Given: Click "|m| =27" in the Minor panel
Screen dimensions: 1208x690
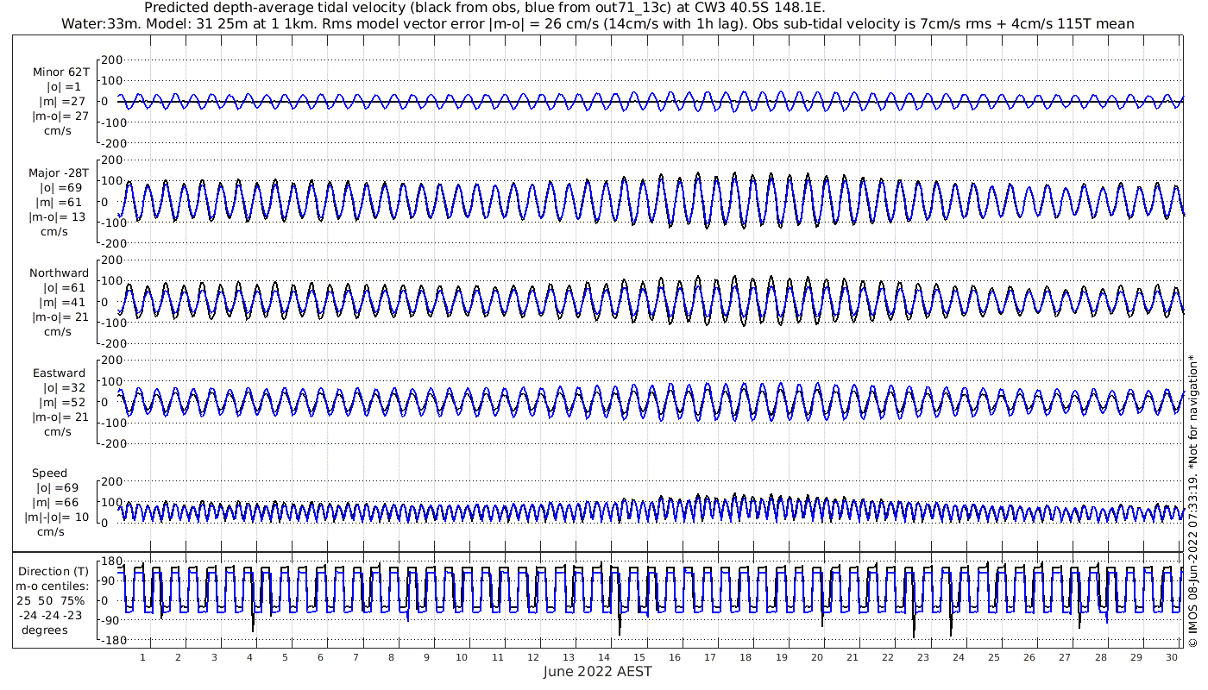Looking at the screenshot, I should coord(60,102).
